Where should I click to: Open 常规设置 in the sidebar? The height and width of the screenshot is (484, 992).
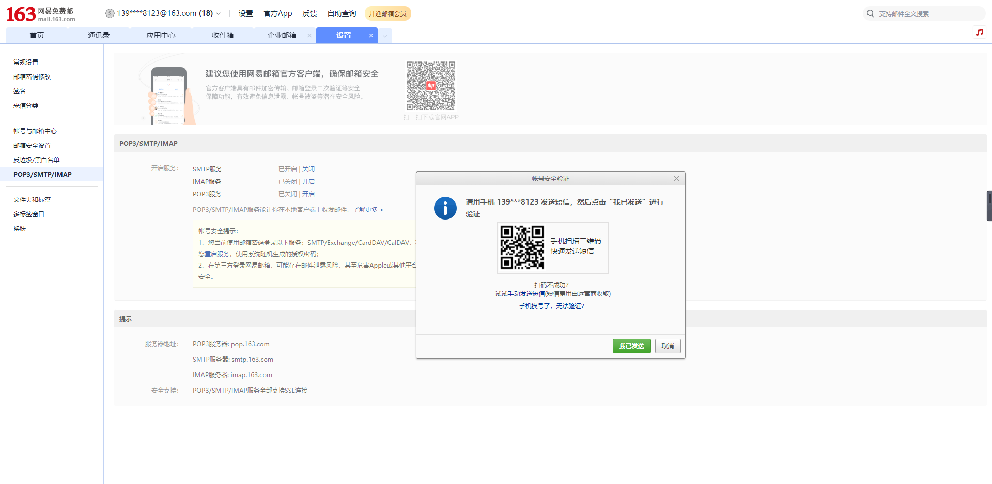pos(26,62)
